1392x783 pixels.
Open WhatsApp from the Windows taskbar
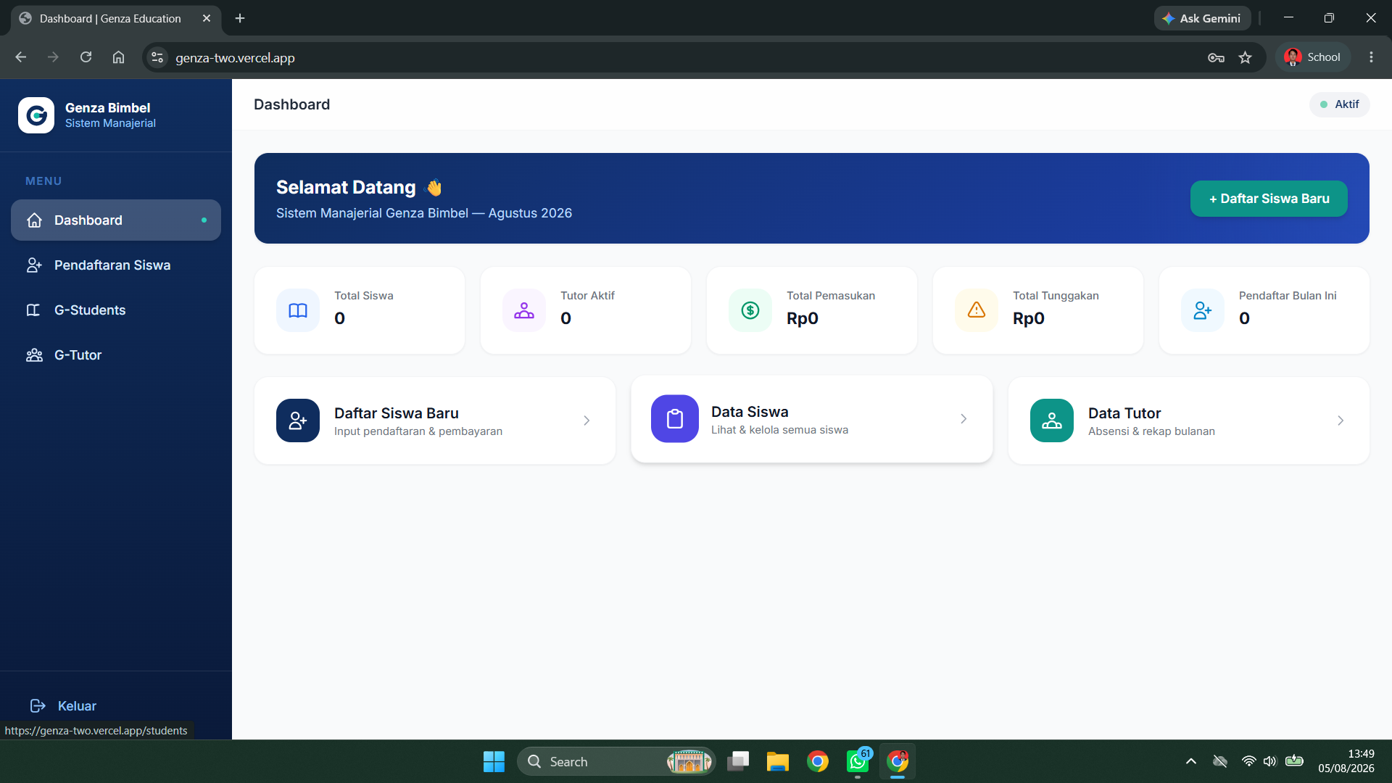pos(858,761)
